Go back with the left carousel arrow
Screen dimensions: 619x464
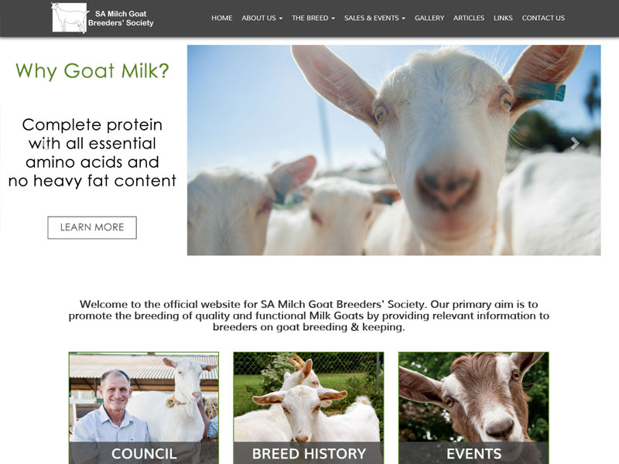(x=46, y=144)
